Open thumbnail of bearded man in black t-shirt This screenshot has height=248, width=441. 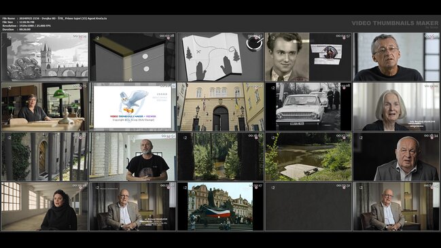click(133, 157)
